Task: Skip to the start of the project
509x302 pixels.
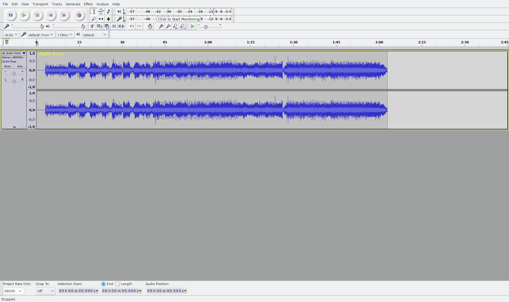Action: pos(51,15)
